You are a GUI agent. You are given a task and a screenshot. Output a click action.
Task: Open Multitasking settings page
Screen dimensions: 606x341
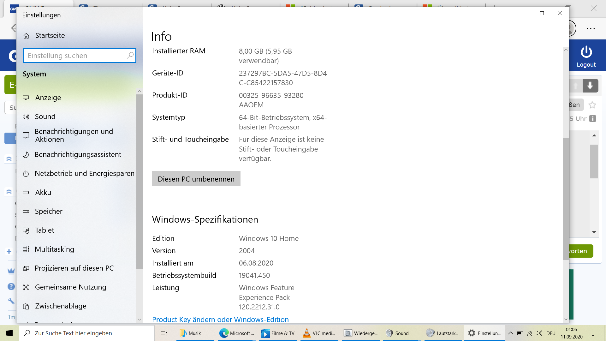point(54,249)
